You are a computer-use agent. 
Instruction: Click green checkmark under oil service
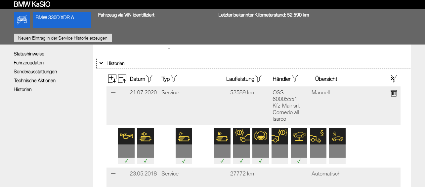click(x=126, y=161)
